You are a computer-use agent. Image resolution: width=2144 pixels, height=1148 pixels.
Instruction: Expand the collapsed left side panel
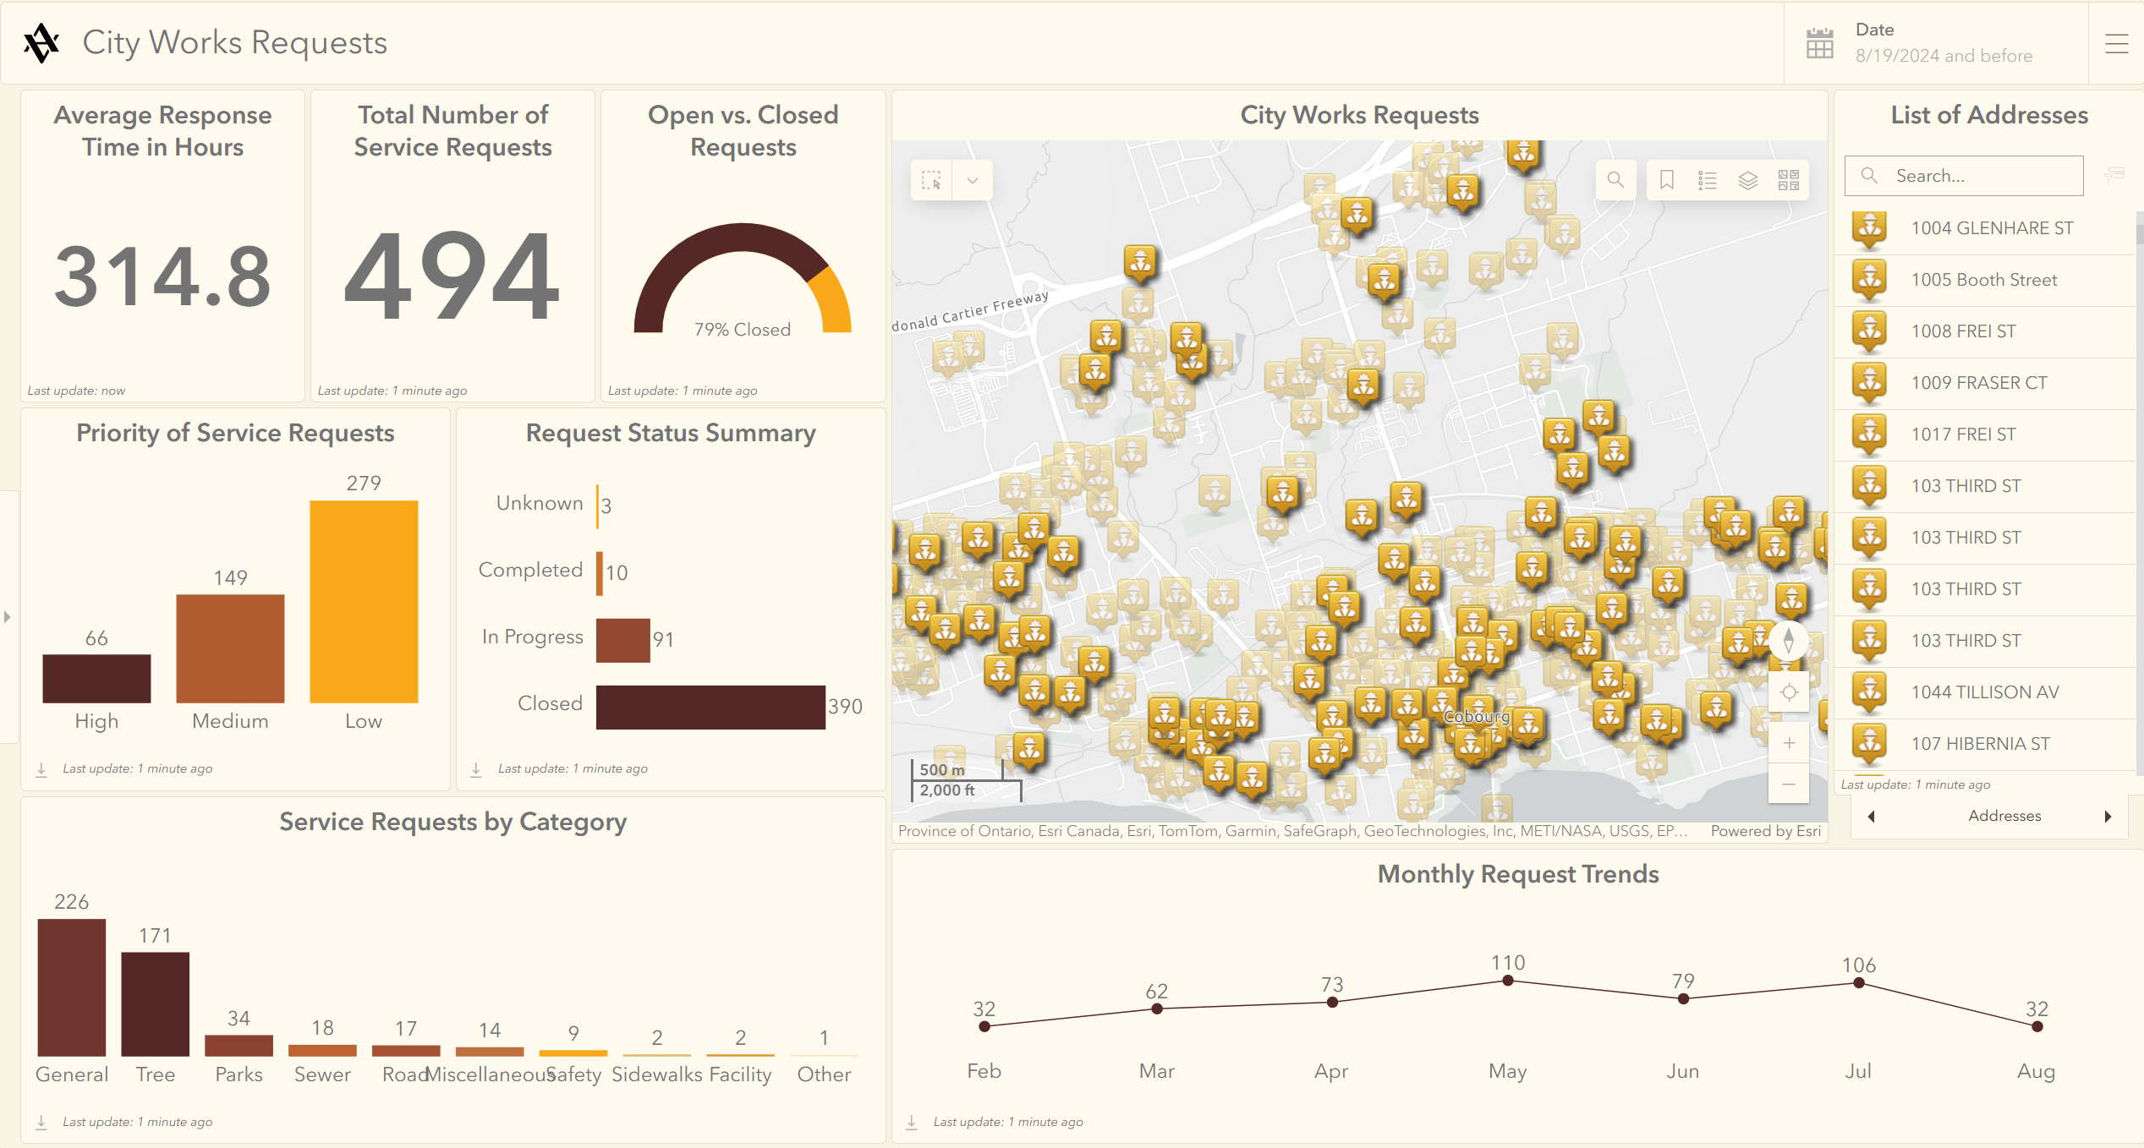8,617
